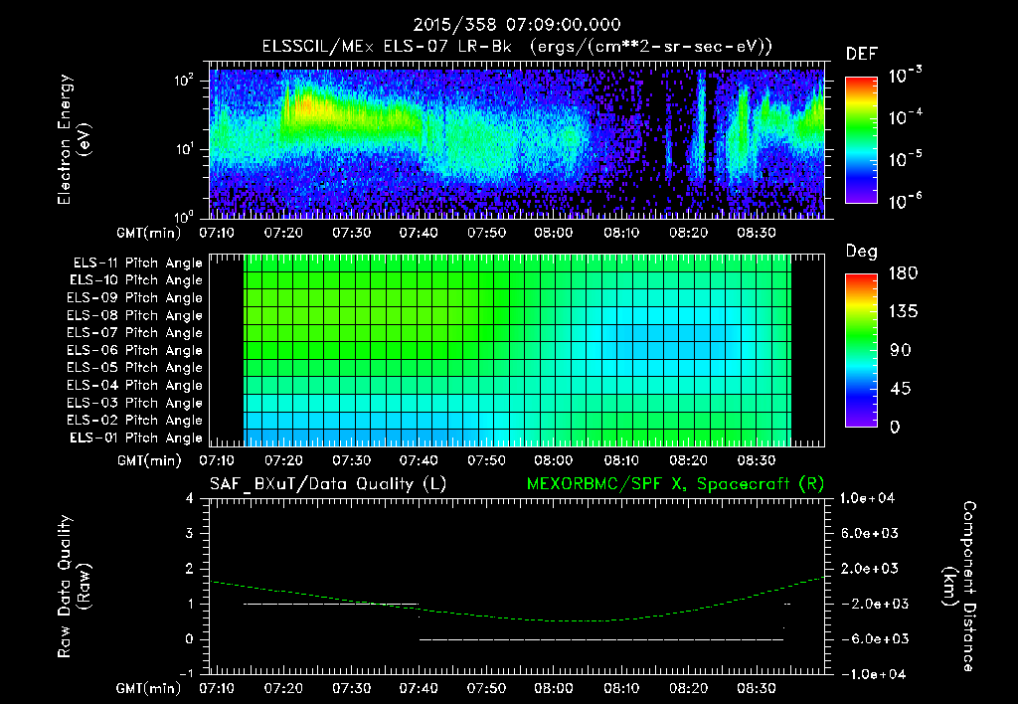The width and height of the screenshot is (1018, 704).
Task: Click the ELS-06 Pitch Angle row label
Action: pos(135,350)
